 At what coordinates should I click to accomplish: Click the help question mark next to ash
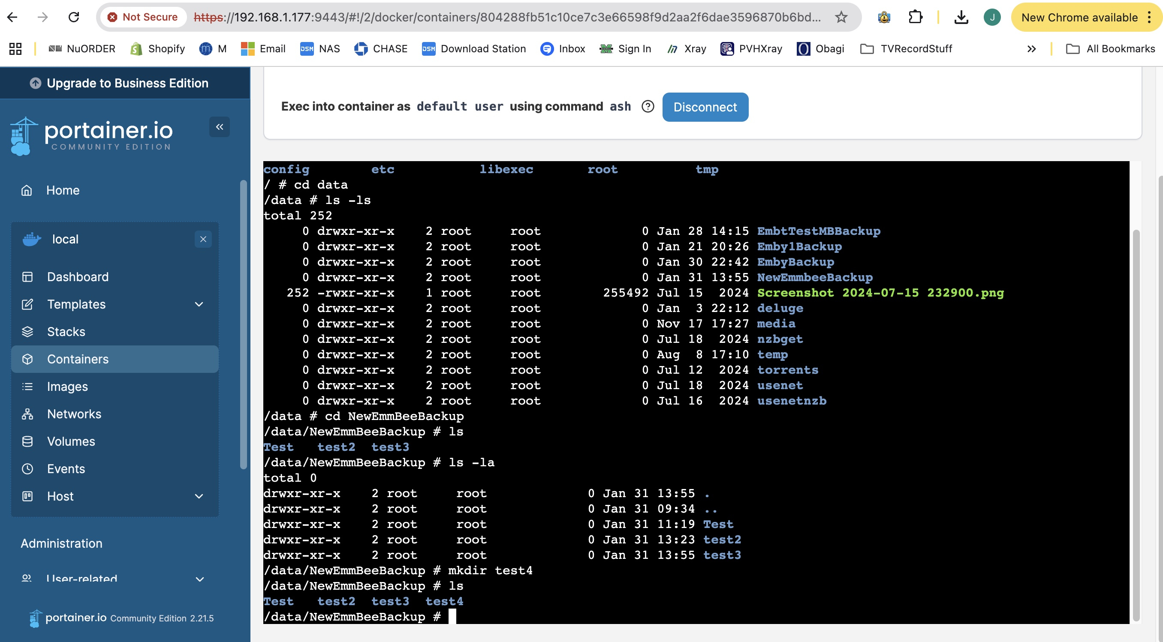(x=648, y=106)
